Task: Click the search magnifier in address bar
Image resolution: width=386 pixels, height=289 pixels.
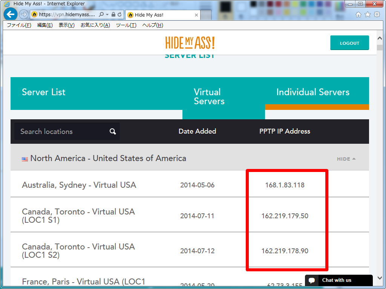Action: pyautogui.click(x=101, y=15)
